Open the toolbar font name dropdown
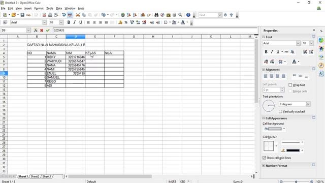 click(x=45, y=22)
